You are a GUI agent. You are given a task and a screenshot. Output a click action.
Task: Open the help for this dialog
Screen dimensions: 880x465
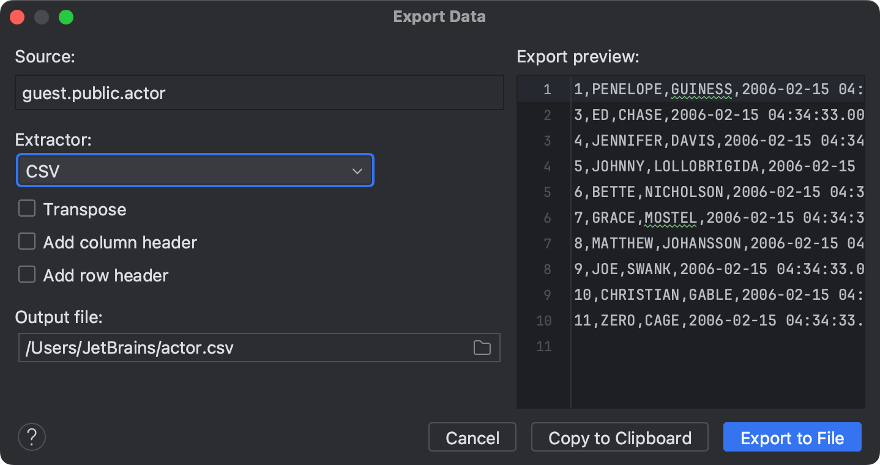31,437
